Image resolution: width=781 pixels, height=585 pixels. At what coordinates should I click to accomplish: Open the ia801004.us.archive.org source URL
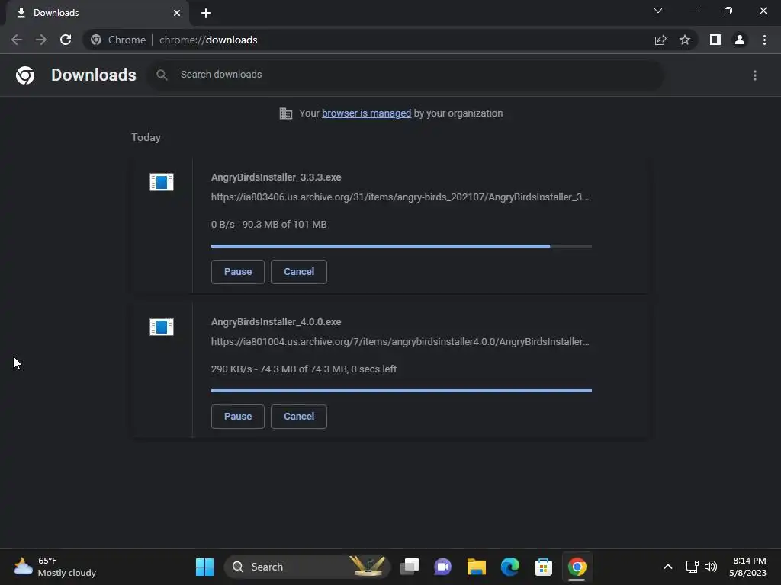pyautogui.click(x=400, y=342)
